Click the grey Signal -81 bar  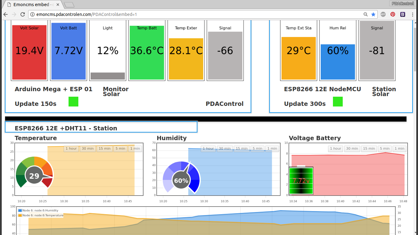click(377, 50)
